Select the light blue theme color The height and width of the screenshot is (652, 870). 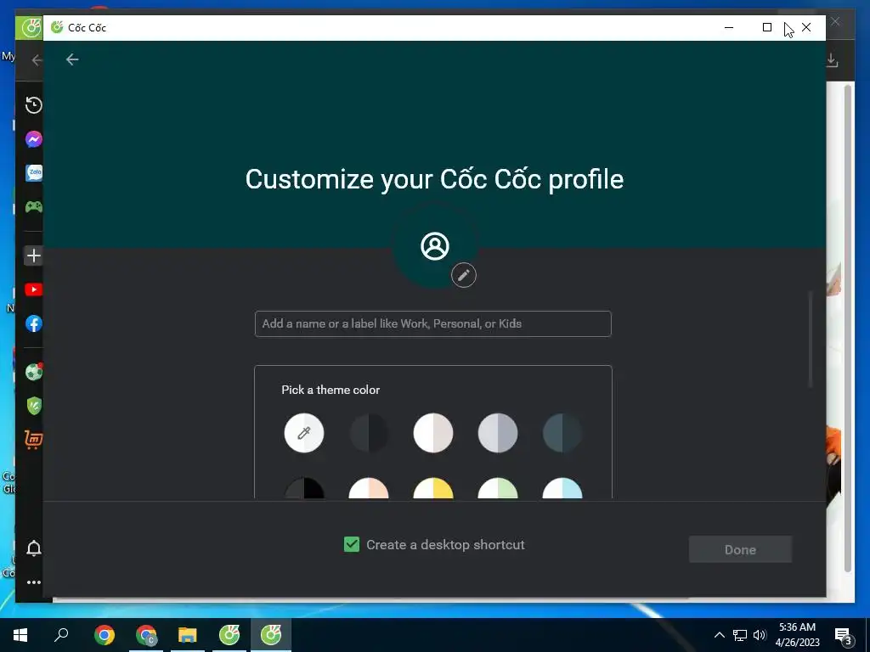562,488
